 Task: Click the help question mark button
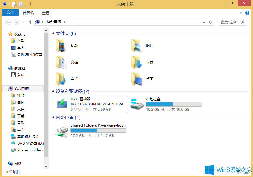click(x=247, y=13)
